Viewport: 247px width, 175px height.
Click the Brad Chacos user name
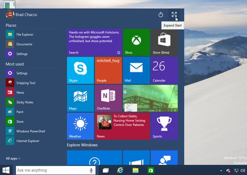click(26, 15)
